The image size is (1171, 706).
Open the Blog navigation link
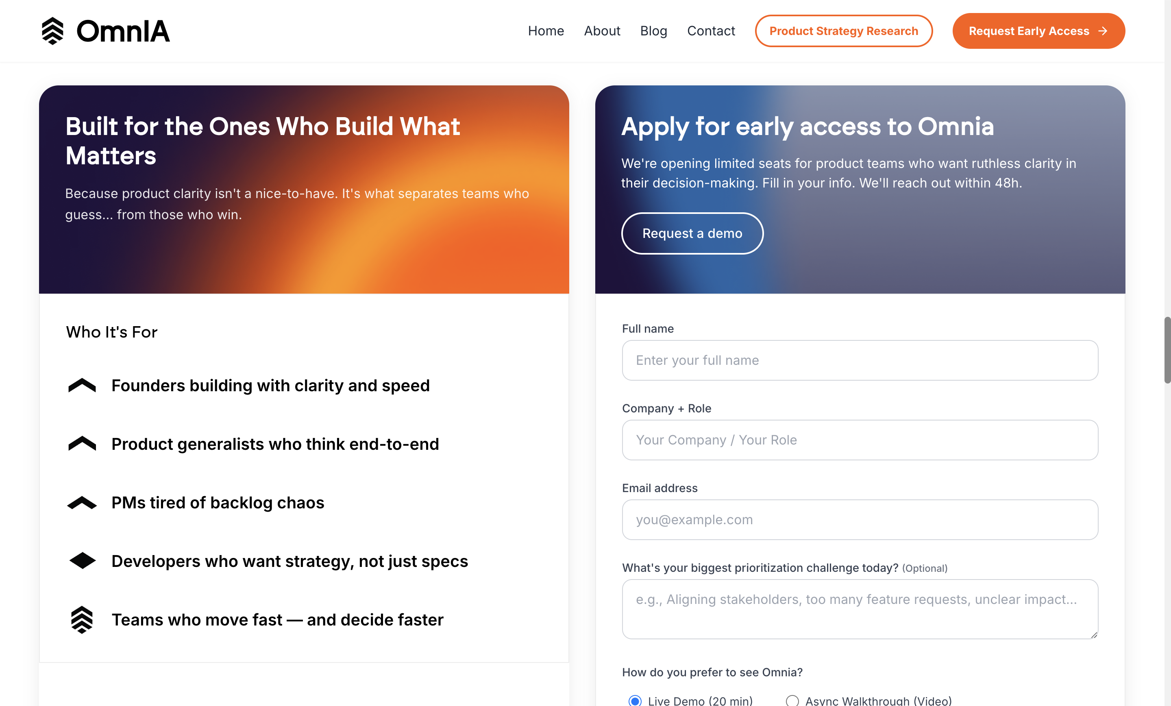tap(653, 31)
